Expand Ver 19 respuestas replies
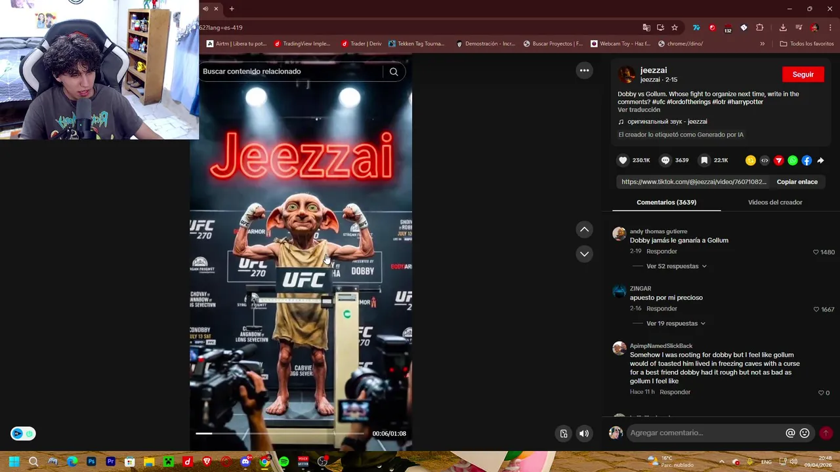840x472 pixels. pyautogui.click(x=676, y=323)
